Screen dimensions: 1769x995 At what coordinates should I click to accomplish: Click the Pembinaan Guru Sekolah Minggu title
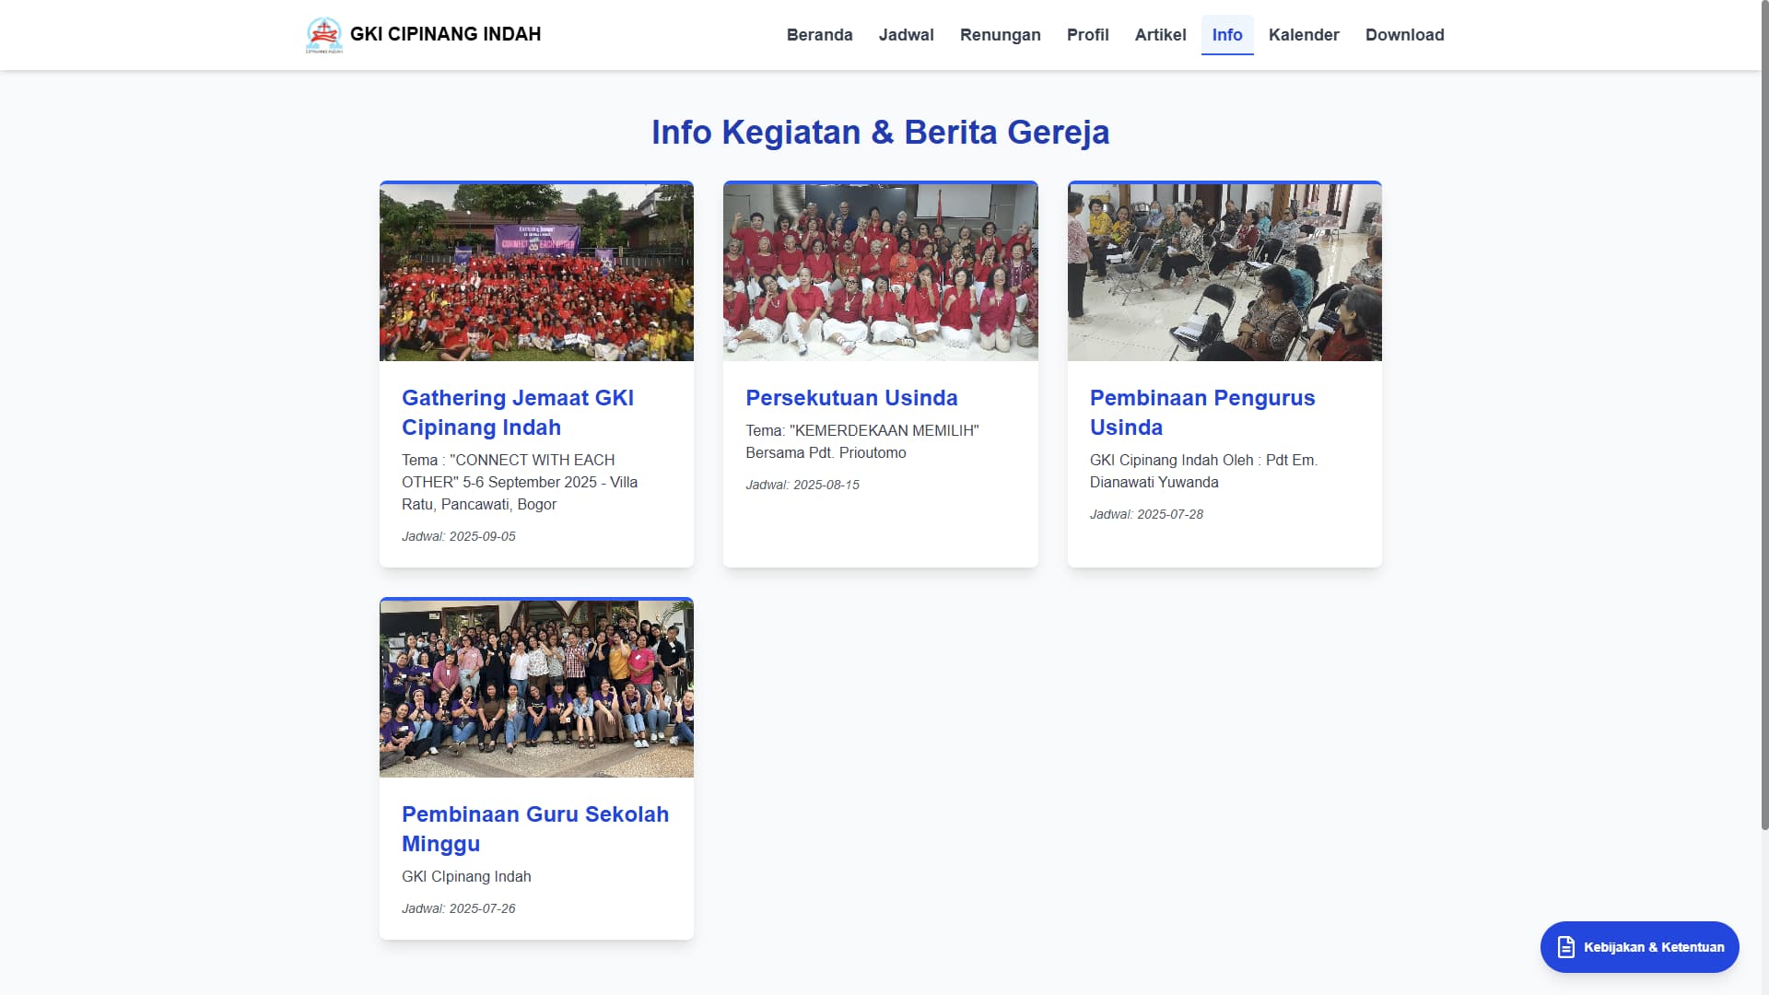click(534, 828)
